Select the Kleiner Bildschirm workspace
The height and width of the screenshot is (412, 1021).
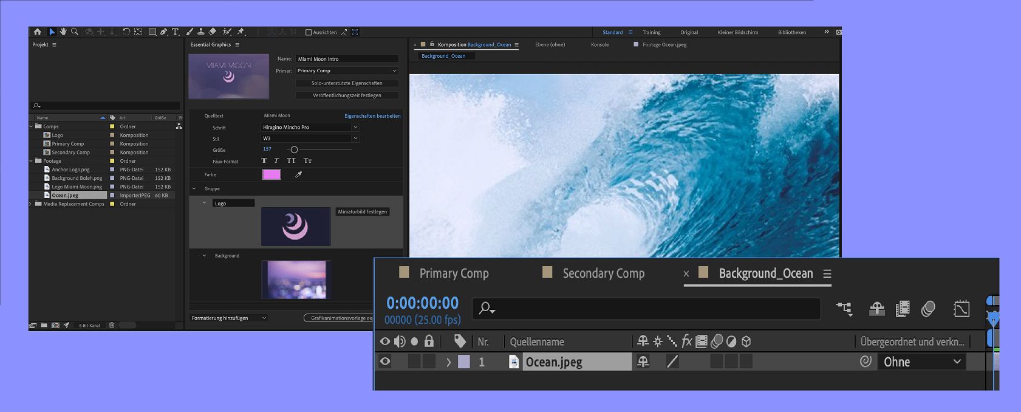coord(738,32)
